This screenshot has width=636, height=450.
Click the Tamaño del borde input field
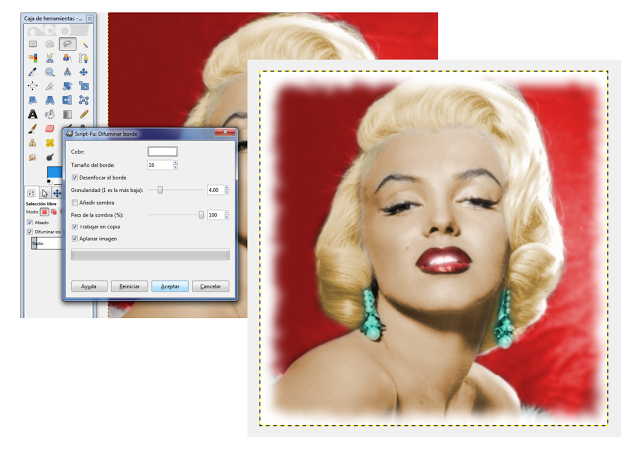point(160,165)
